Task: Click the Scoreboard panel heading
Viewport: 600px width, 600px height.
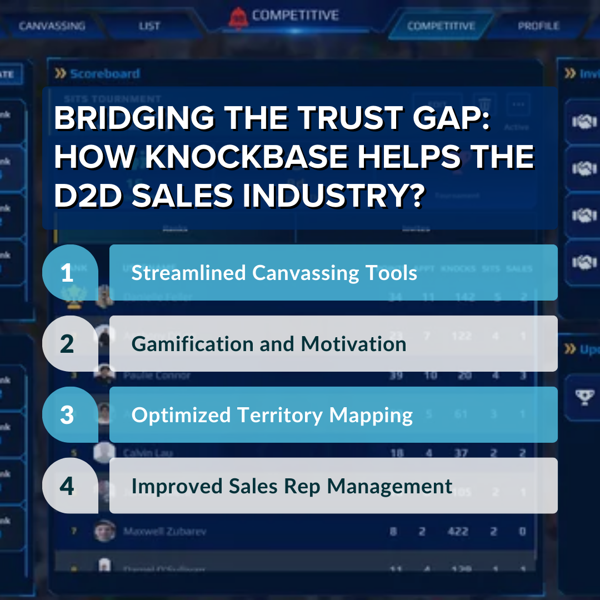Action: [x=105, y=73]
